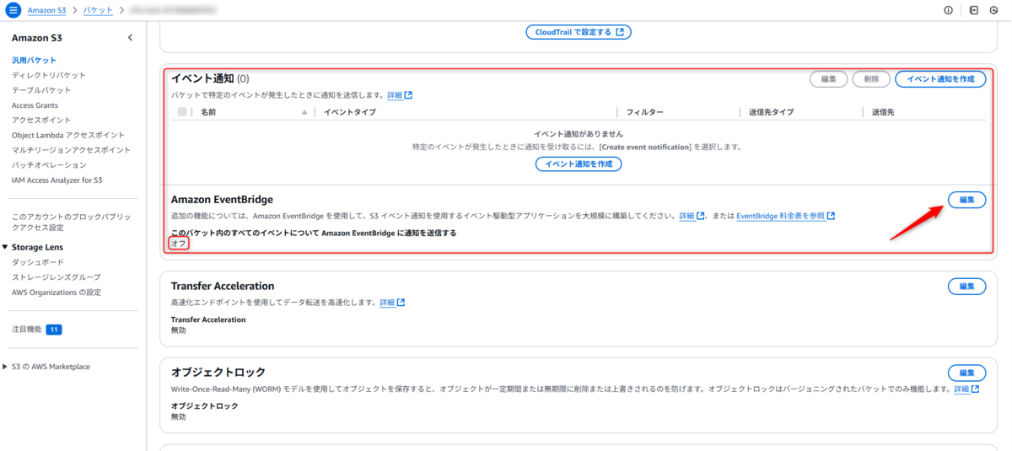Select テーブルバケット in sidebar
The height and width of the screenshot is (451, 1012).
click(41, 90)
